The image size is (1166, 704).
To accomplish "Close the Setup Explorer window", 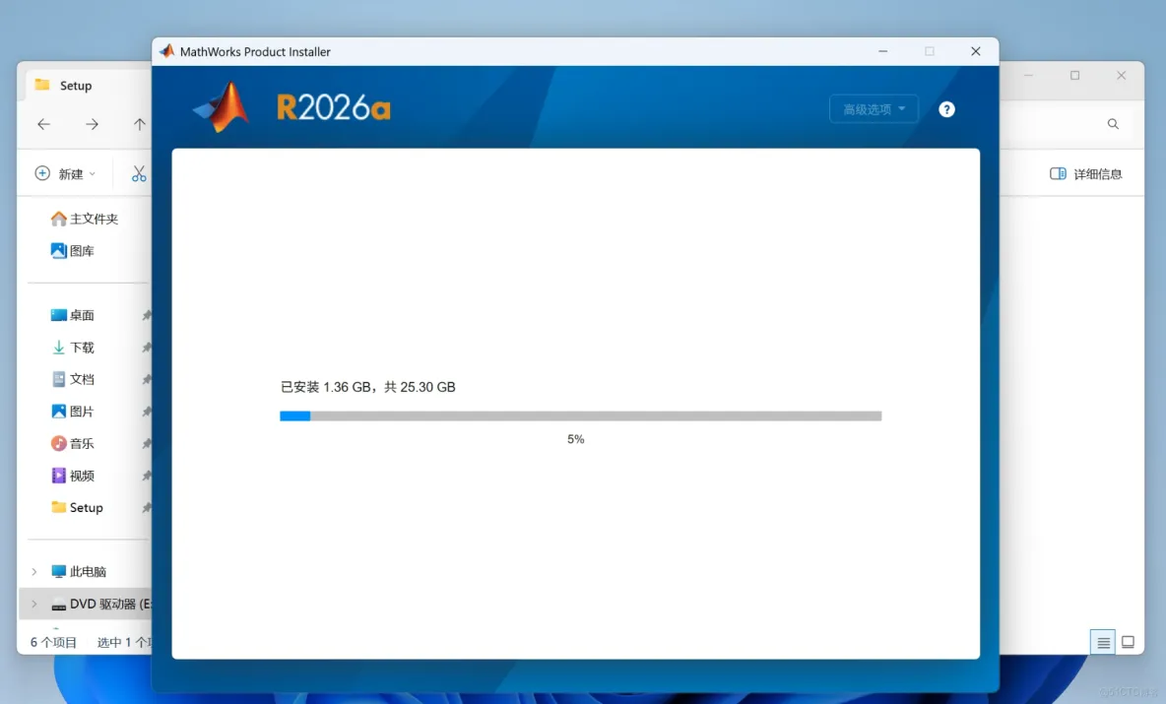I will 1122,75.
